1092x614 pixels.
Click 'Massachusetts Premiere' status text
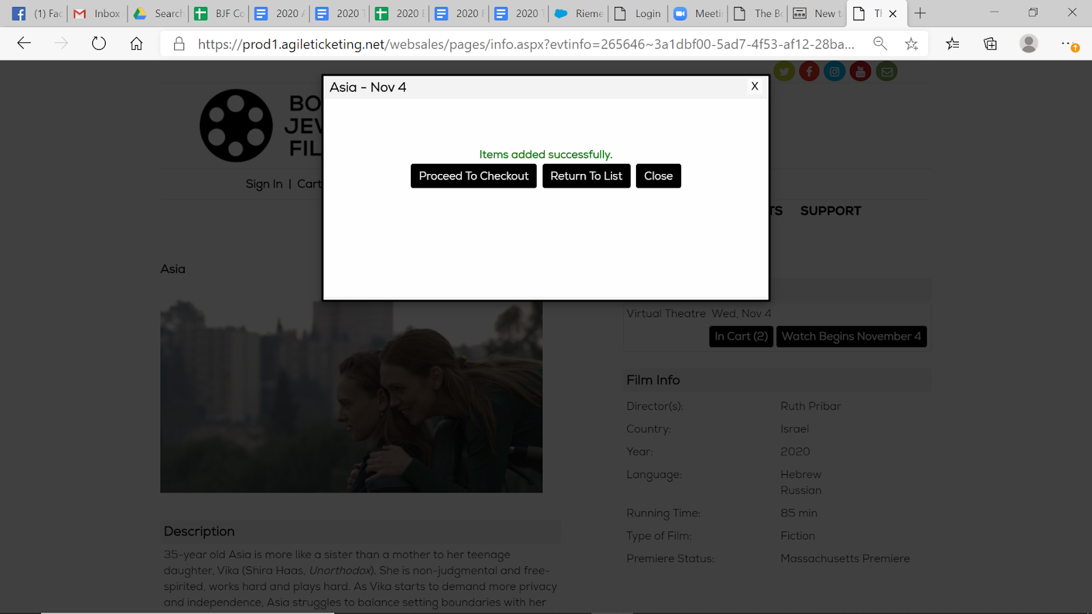846,559
